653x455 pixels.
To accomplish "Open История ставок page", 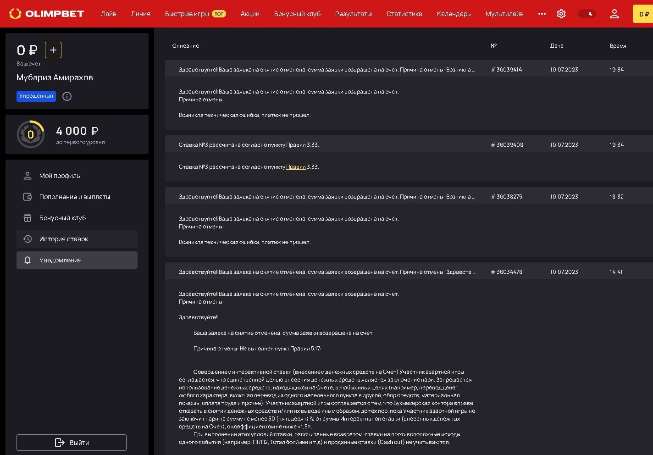I will click(64, 239).
